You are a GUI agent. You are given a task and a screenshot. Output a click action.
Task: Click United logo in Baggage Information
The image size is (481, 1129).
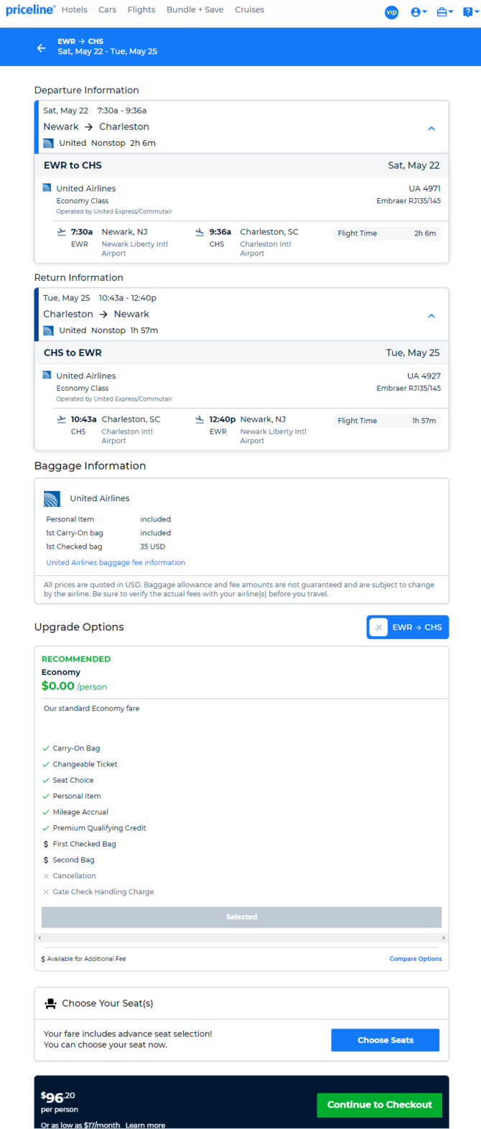pyautogui.click(x=52, y=498)
